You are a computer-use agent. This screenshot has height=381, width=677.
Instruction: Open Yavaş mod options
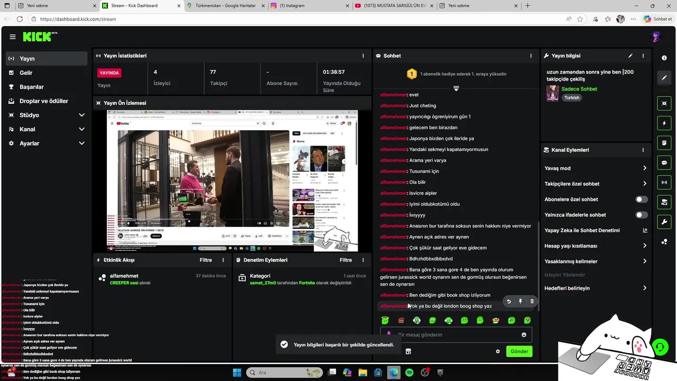pyautogui.click(x=596, y=168)
